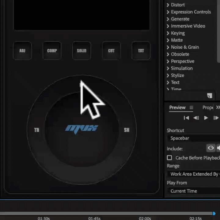The height and width of the screenshot is (220, 220).
Task: Click the grey time navigator bar
Action: pyautogui.click(x=106, y=213)
